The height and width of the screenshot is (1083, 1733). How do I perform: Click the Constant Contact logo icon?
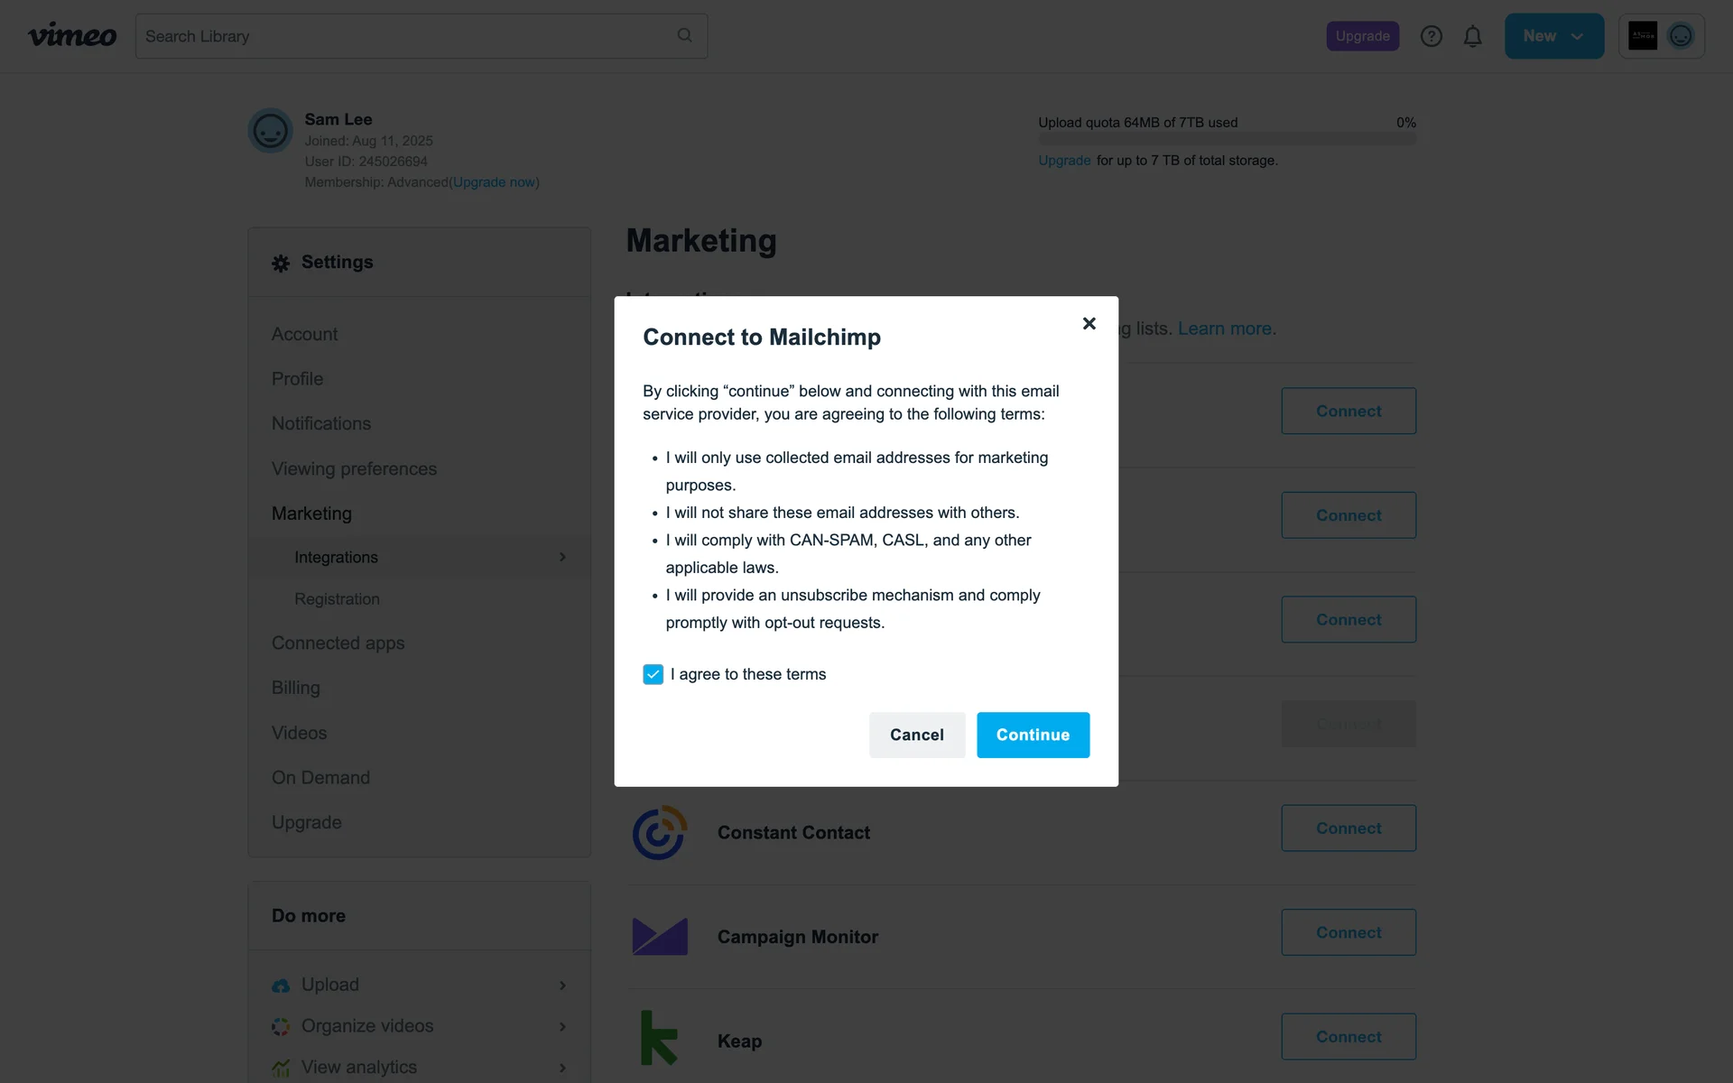tap(659, 832)
